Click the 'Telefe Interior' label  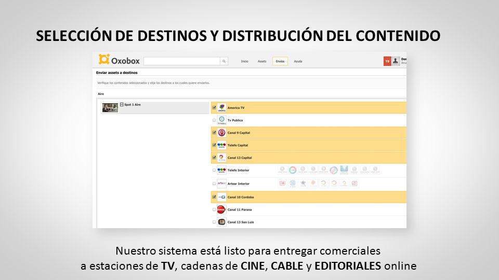coord(239,170)
